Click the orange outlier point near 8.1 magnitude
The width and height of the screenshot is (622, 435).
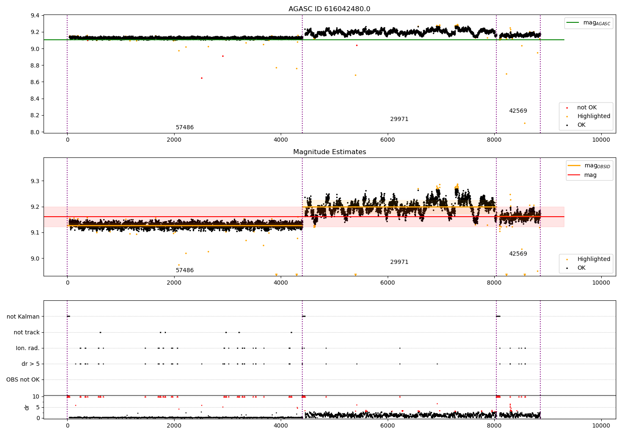point(524,123)
